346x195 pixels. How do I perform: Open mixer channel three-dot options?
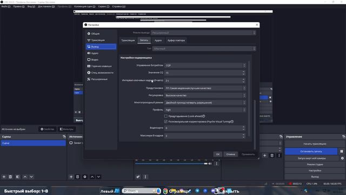216,164
